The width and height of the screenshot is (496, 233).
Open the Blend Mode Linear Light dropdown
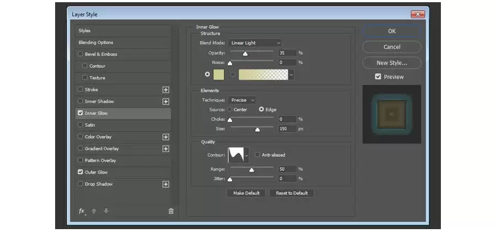(255, 42)
